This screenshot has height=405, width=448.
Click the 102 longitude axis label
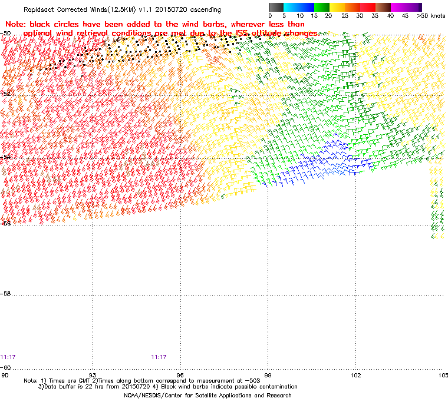tap(355, 375)
